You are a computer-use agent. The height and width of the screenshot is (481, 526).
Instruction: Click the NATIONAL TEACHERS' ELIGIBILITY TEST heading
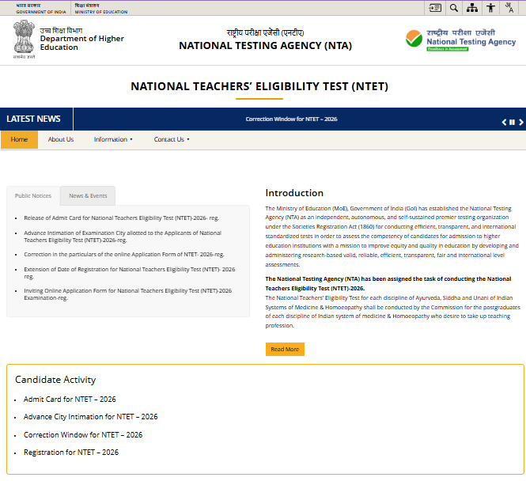pyautogui.click(x=259, y=86)
